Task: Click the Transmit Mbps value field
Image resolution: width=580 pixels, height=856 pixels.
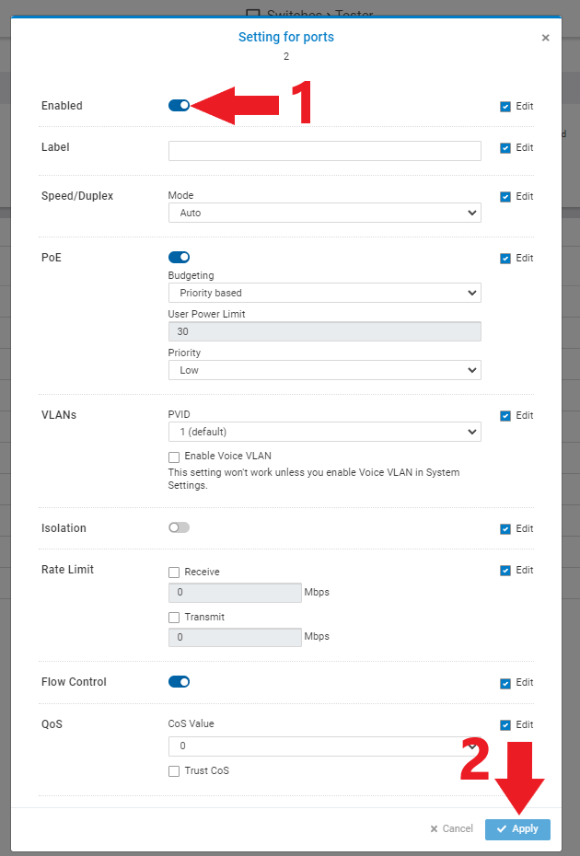Action: (x=235, y=636)
